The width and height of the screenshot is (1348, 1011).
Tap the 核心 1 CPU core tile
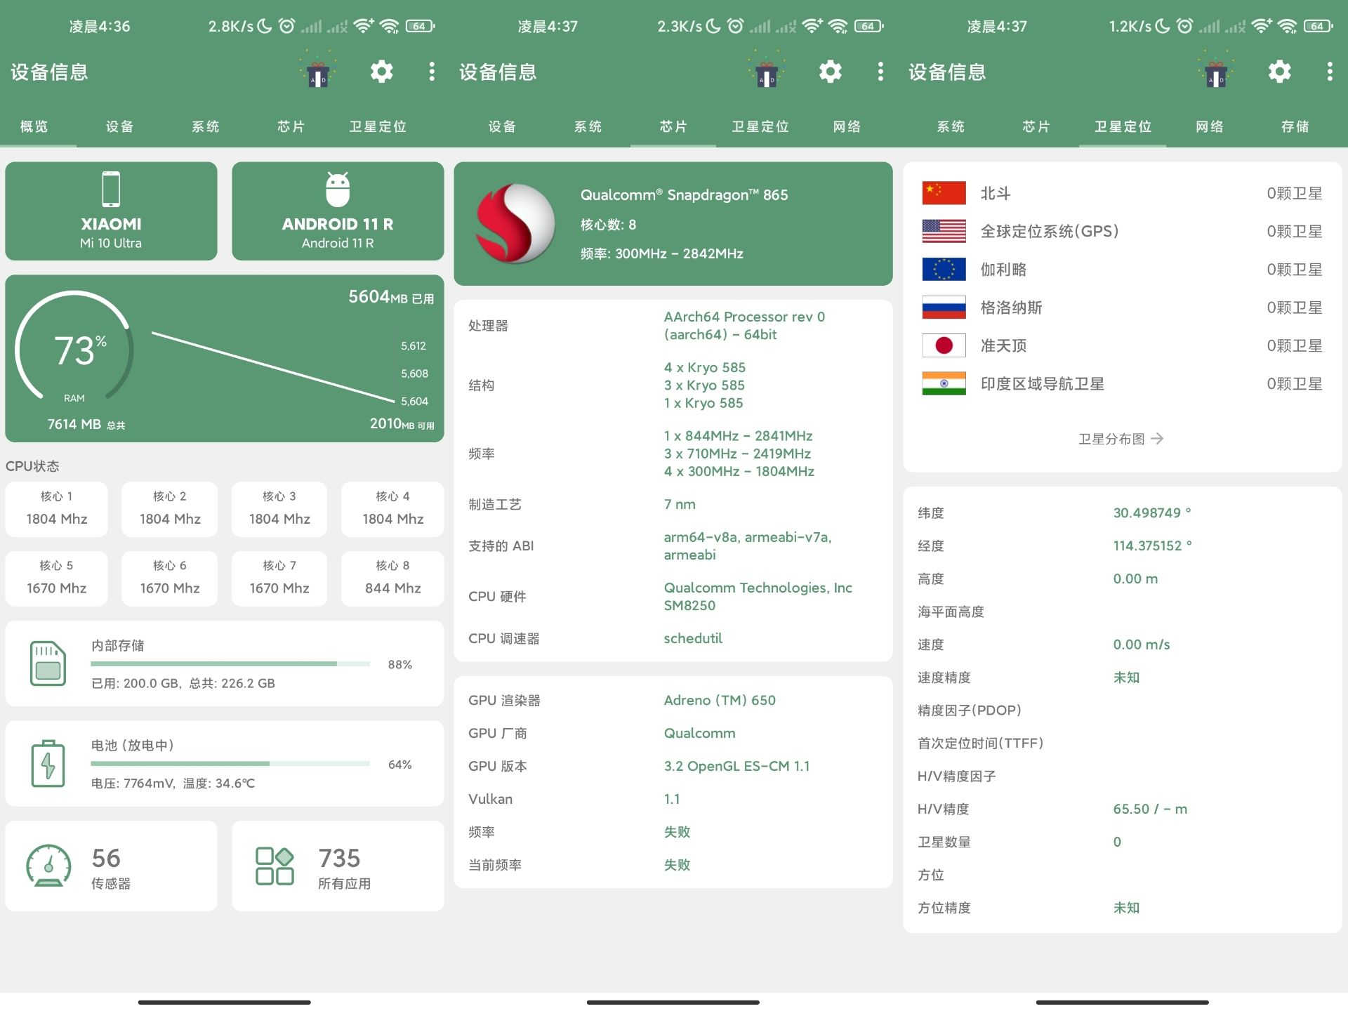point(57,509)
